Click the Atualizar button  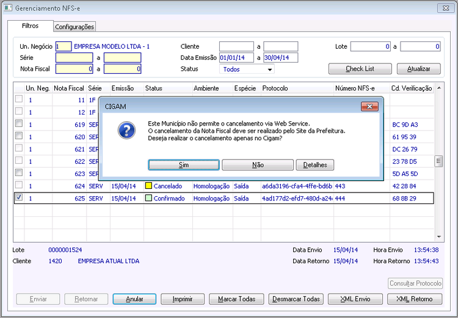(418, 69)
